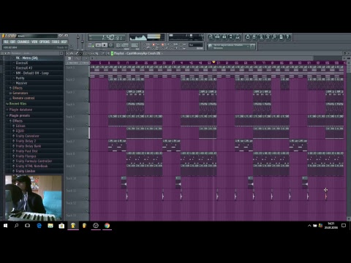
Task: Select the Edison preset entry
Action: (20, 126)
